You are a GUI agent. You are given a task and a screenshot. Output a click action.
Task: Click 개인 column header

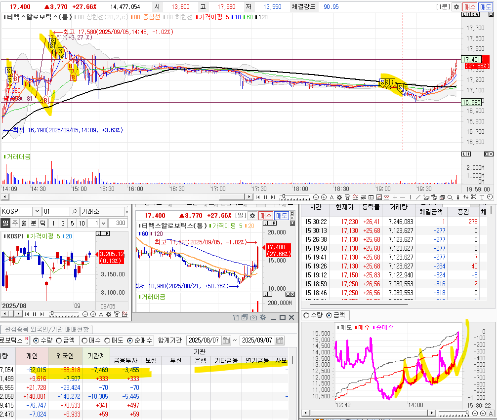coord(32,356)
